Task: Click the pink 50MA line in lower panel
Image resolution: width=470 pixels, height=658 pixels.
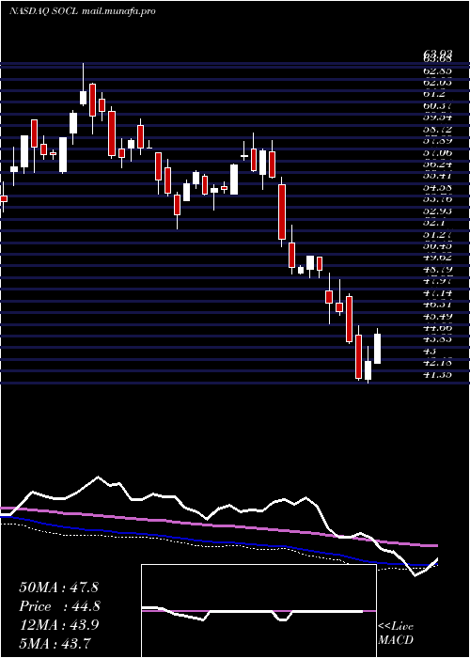Action: [x=218, y=525]
